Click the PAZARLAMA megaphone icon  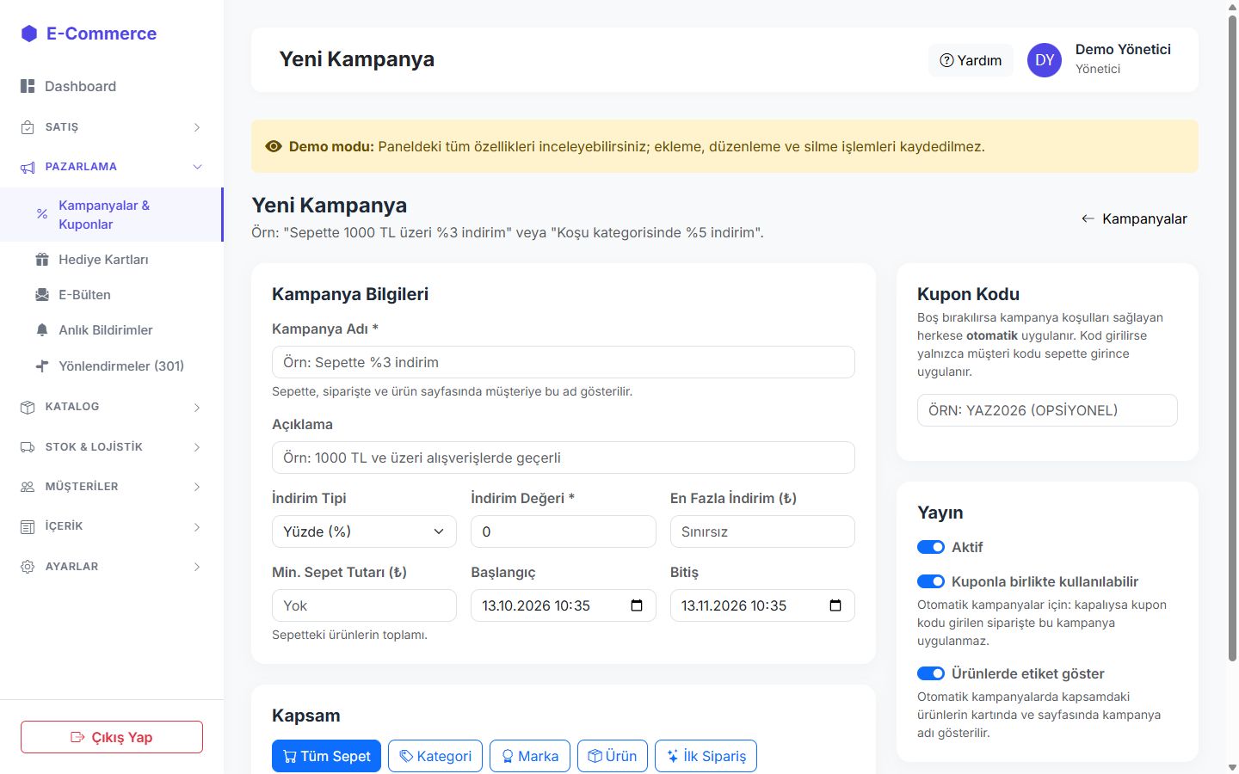click(x=28, y=167)
